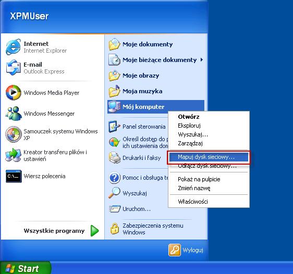Open the Moje dokumenty folder icon
293x274 pixels.
coord(114,44)
